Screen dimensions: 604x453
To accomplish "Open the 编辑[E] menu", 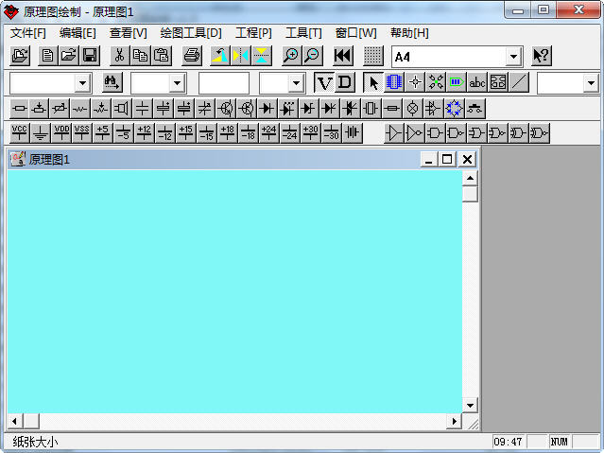I will click(x=78, y=33).
